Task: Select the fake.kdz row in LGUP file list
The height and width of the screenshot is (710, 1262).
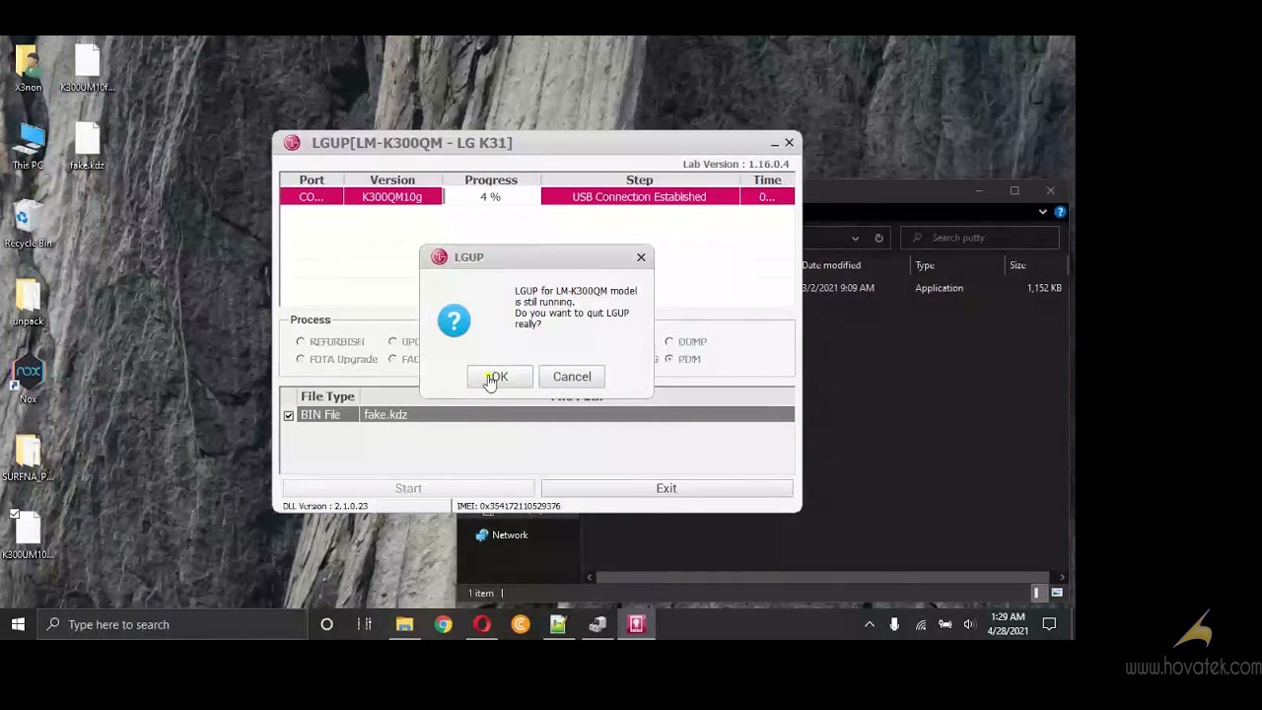Action: pos(537,415)
